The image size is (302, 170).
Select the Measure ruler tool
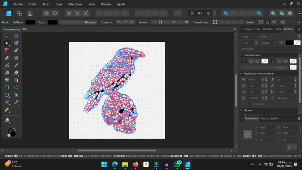7,110
